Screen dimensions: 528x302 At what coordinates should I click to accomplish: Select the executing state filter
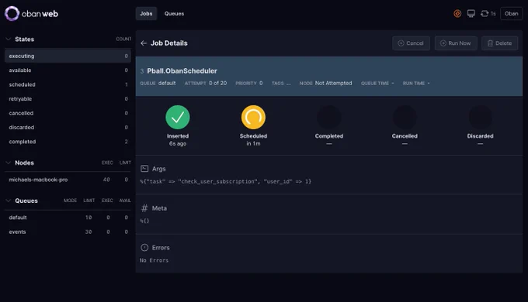coord(68,56)
